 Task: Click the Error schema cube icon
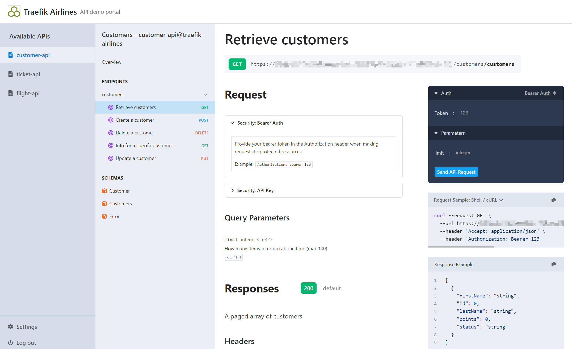point(104,216)
